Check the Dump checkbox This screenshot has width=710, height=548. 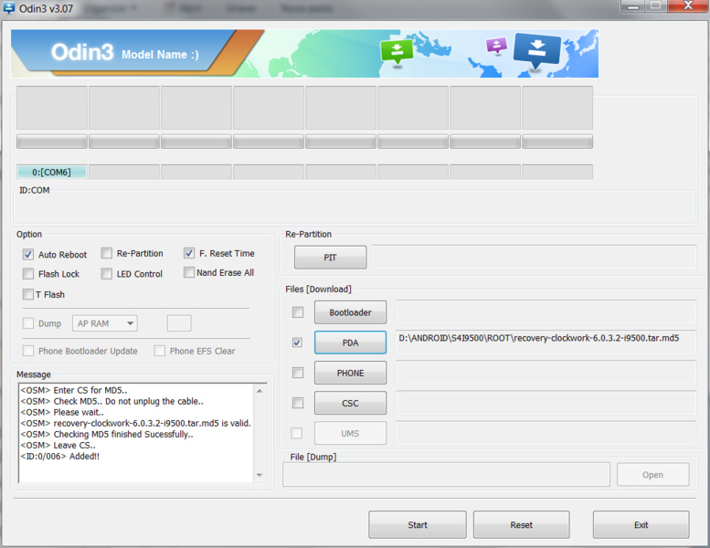(x=28, y=323)
